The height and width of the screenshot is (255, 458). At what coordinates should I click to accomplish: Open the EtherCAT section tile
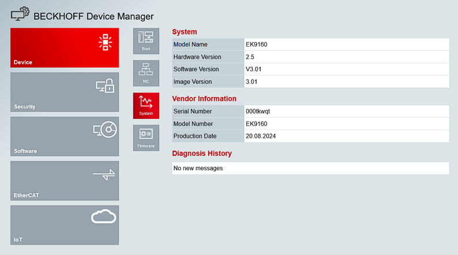65,181
